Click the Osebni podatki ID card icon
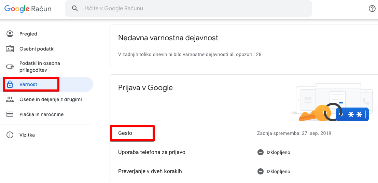 (10, 49)
